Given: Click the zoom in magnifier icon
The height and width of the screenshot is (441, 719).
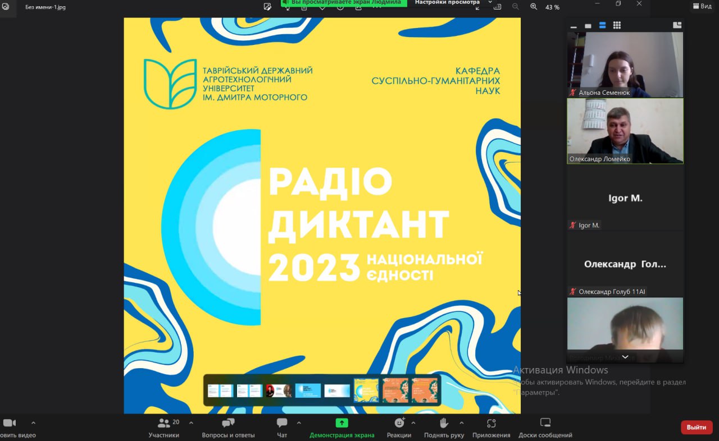Looking at the screenshot, I should (x=534, y=7).
